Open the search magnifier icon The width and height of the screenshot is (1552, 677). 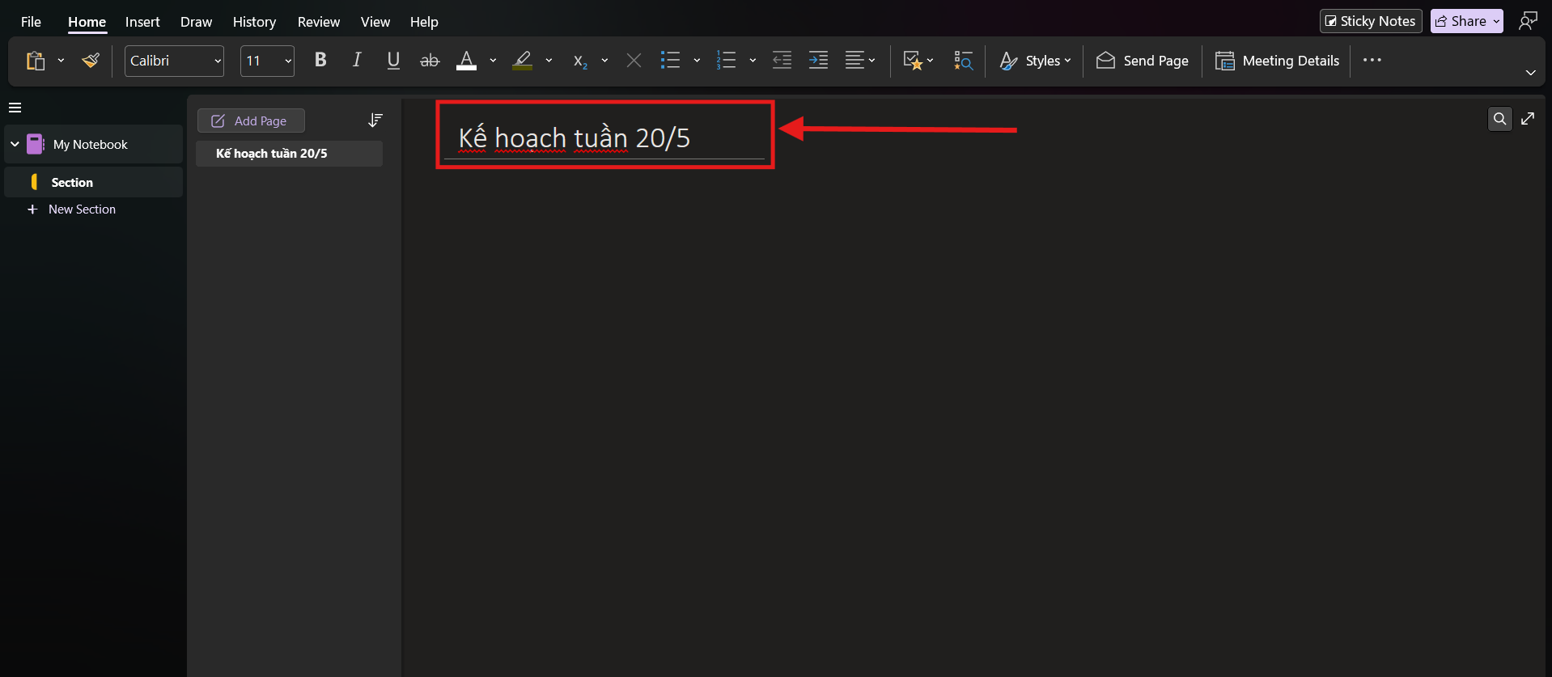click(x=1499, y=119)
